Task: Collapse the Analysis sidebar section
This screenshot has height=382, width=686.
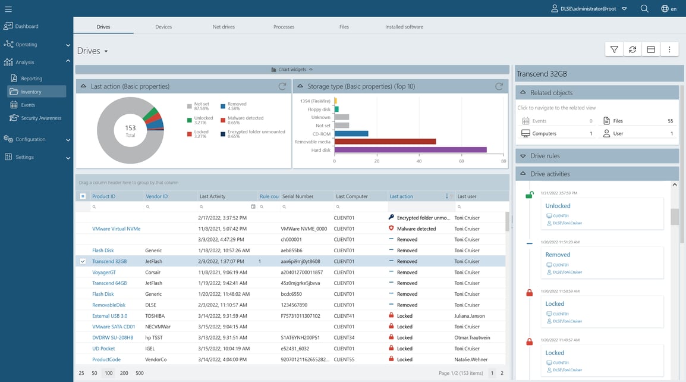Action: (x=68, y=61)
